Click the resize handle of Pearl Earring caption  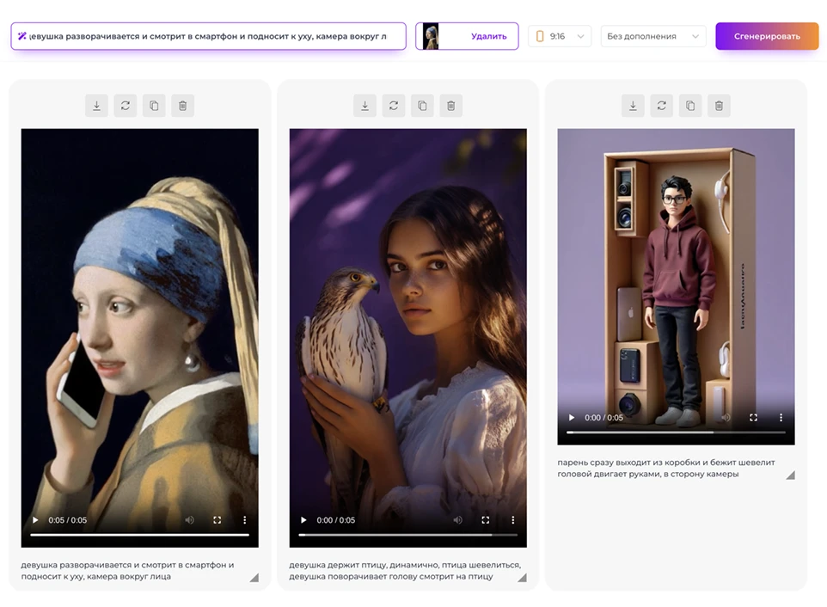click(x=254, y=578)
